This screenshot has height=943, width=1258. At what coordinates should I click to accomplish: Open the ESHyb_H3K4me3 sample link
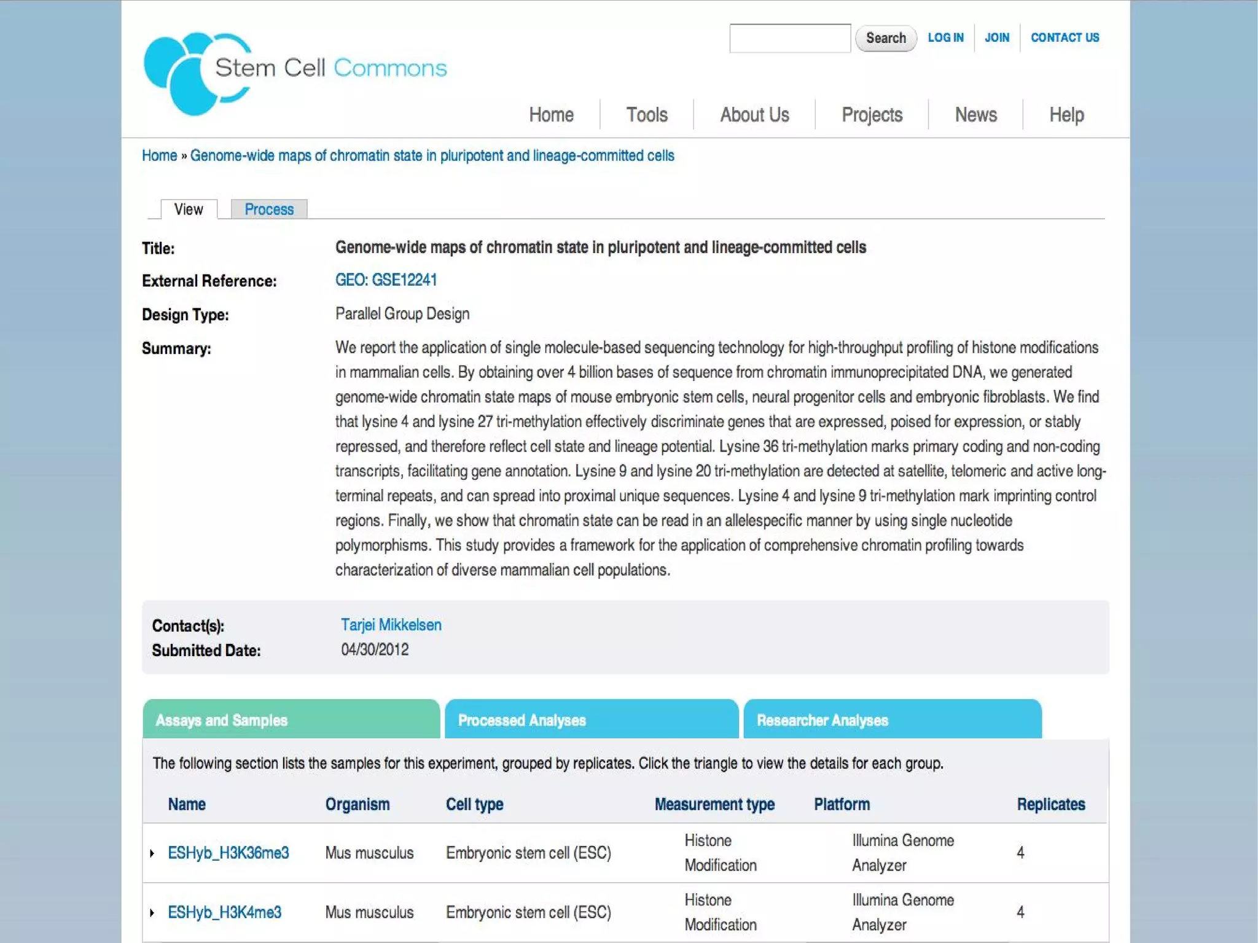point(224,912)
